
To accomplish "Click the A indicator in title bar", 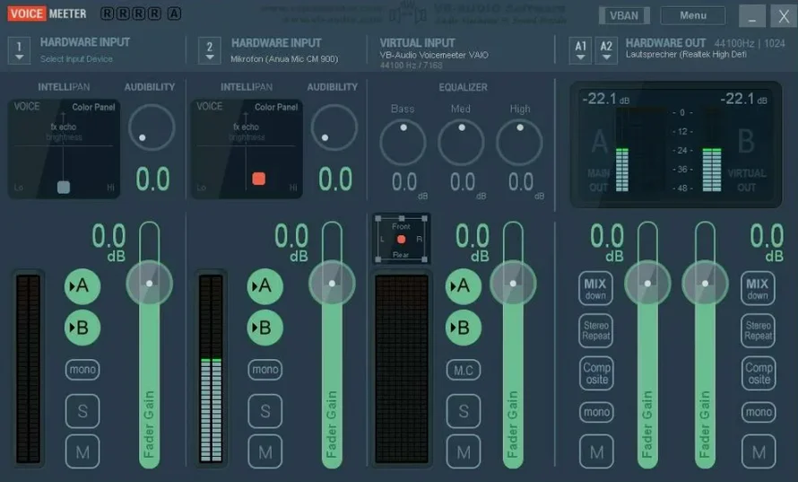I will point(174,13).
